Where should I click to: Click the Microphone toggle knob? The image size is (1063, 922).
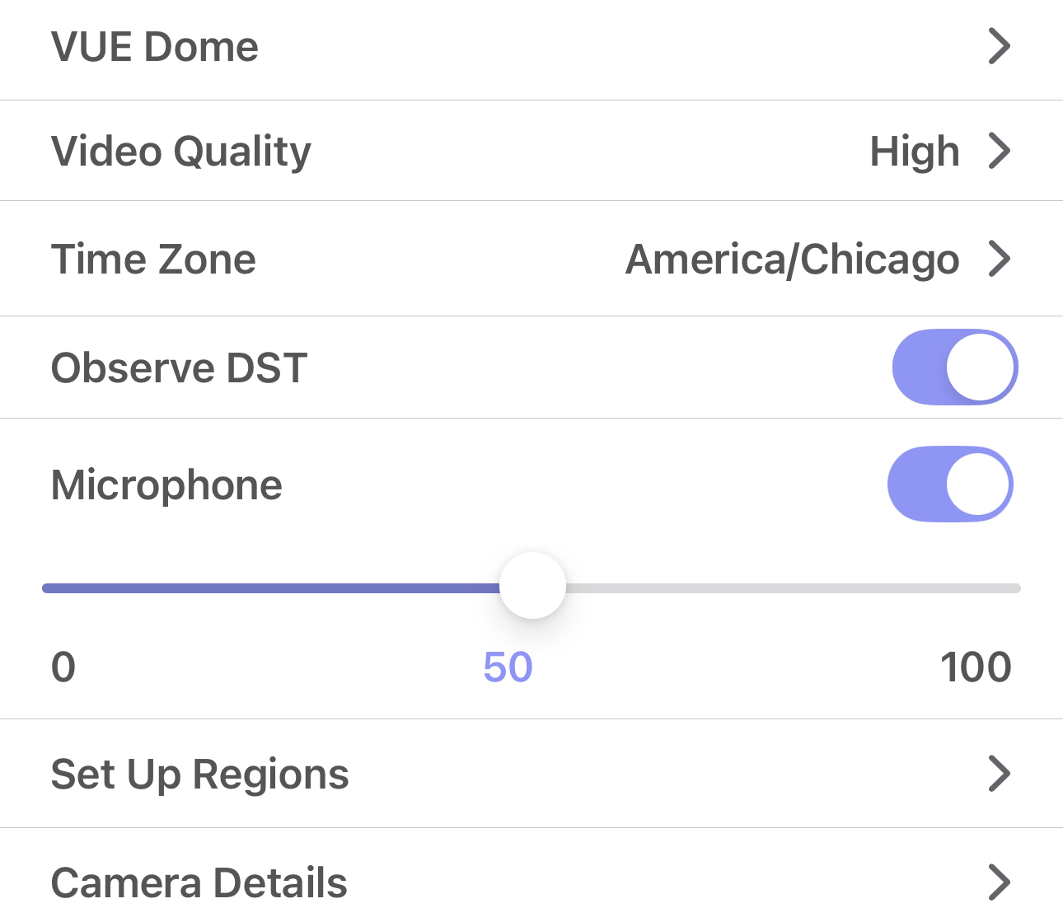click(977, 484)
